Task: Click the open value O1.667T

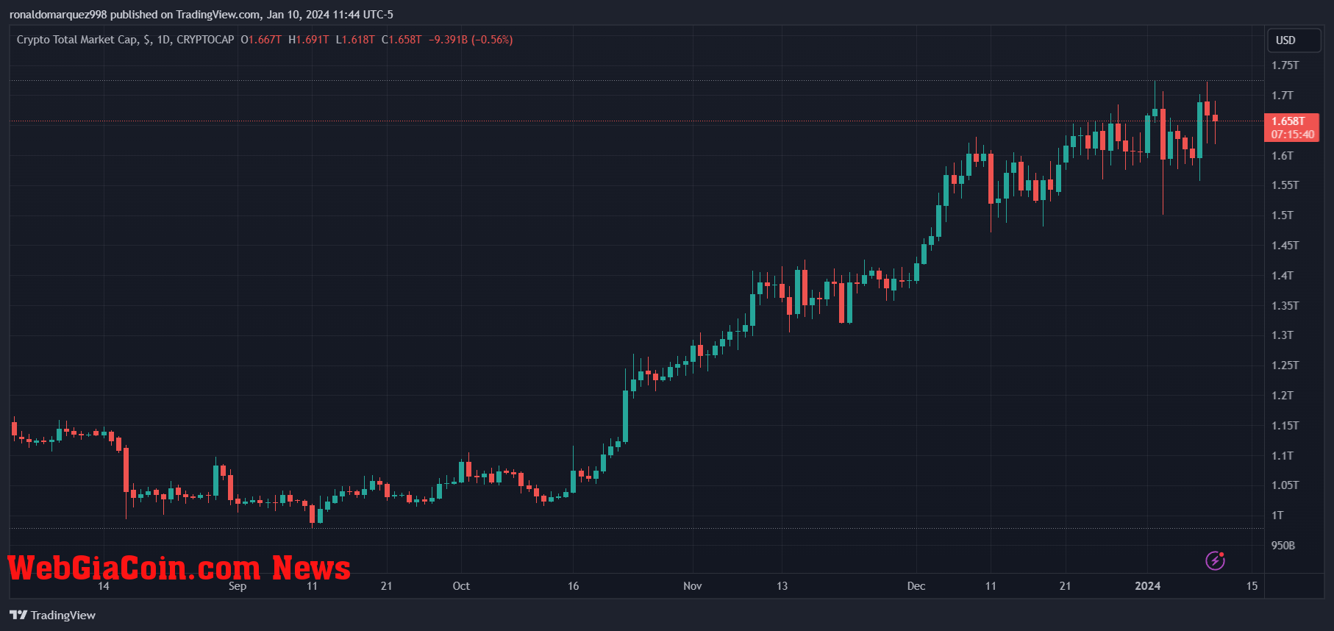Action: click(261, 40)
